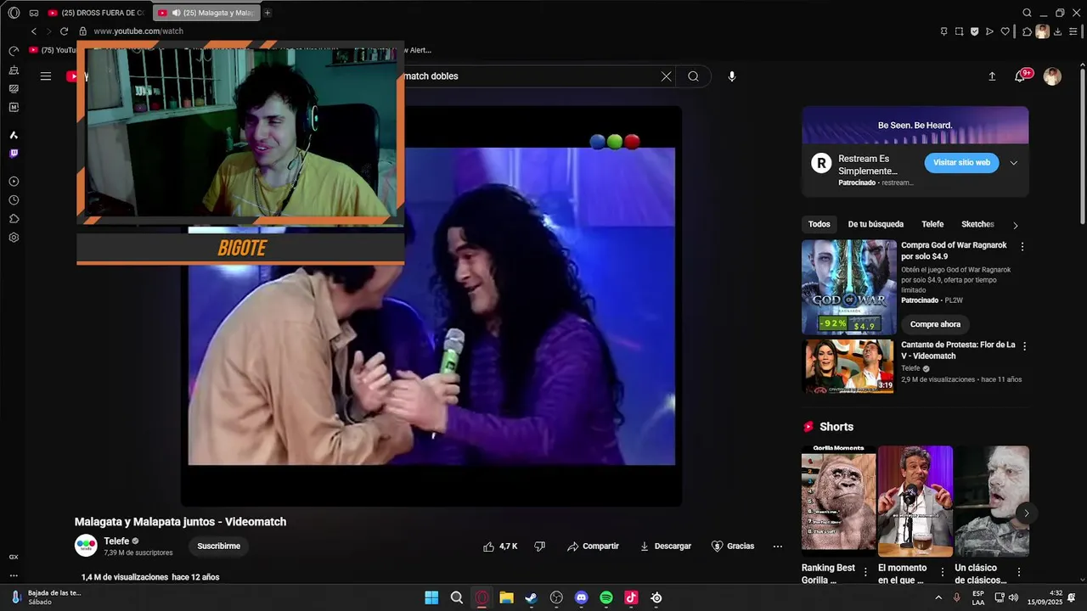Open YouTube hamburger guide menu
The image size is (1087, 611).
tap(46, 76)
